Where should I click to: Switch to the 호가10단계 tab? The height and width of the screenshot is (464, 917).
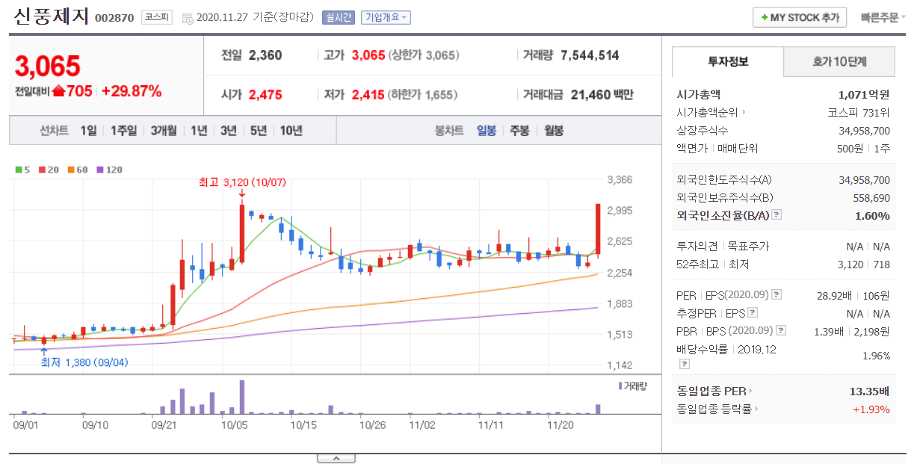coord(839,61)
